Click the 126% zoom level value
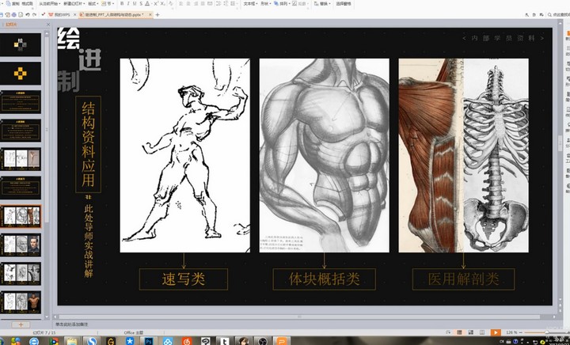 [511, 332]
